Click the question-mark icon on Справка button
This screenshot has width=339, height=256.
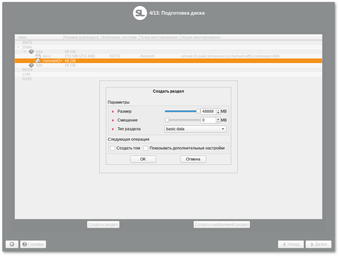click(25, 244)
